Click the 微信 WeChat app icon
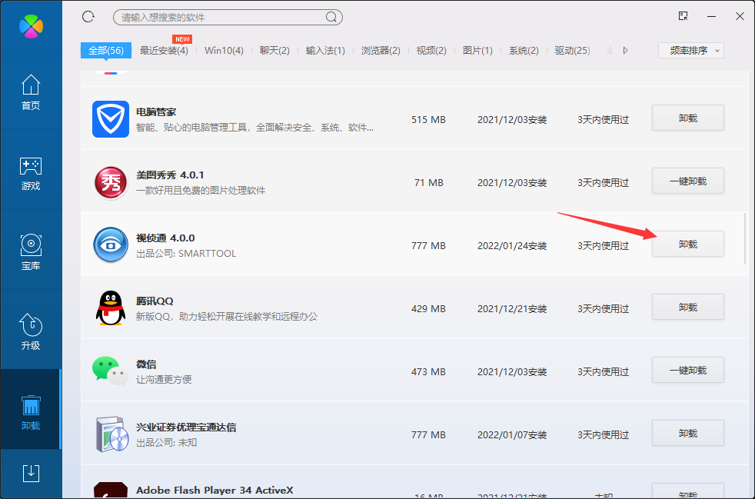 [111, 371]
